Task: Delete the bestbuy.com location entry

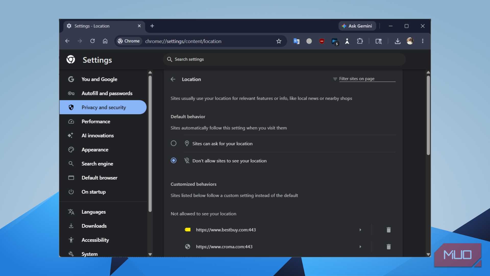Action: tap(388, 230)
